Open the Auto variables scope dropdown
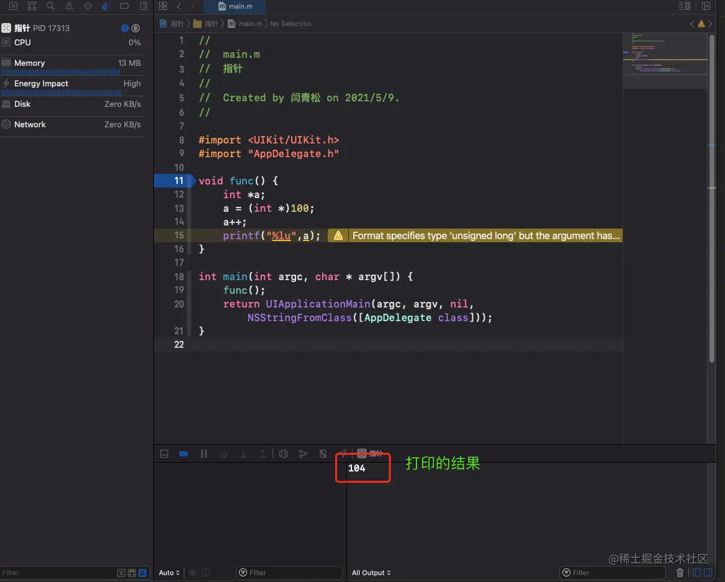This screenshot has height=582, width=725. click(x=169, y=573)
